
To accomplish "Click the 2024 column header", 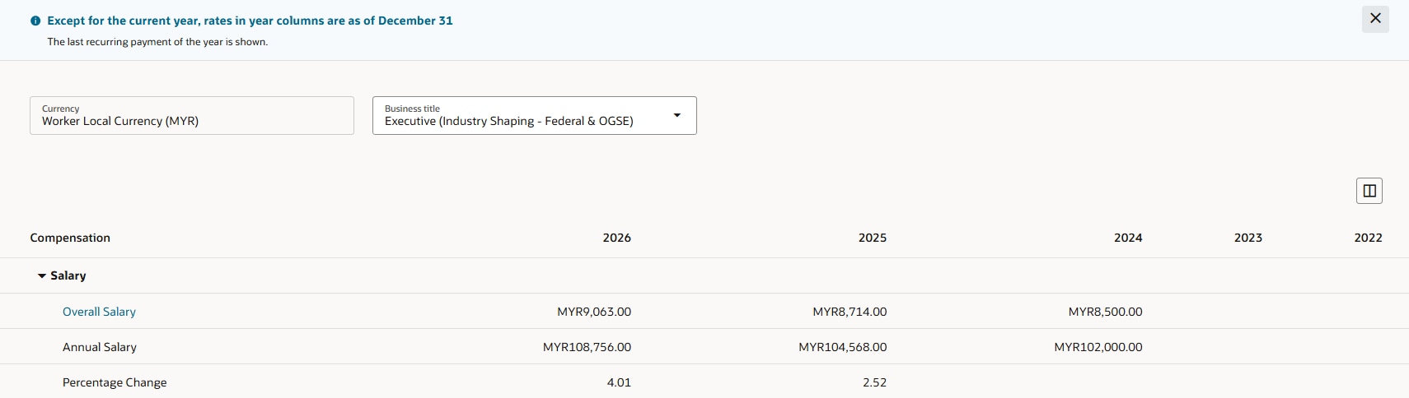I will pyautogui.click(x=1127, y=238).
